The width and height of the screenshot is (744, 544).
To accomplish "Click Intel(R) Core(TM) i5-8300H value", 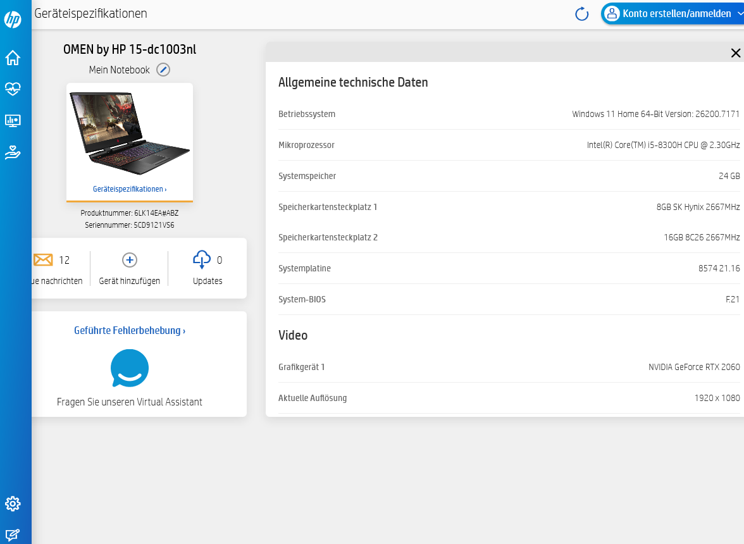I will 663,145.
